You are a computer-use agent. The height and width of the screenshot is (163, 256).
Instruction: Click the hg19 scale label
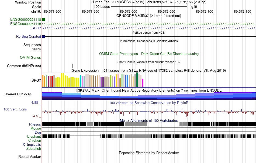[193, 7]
